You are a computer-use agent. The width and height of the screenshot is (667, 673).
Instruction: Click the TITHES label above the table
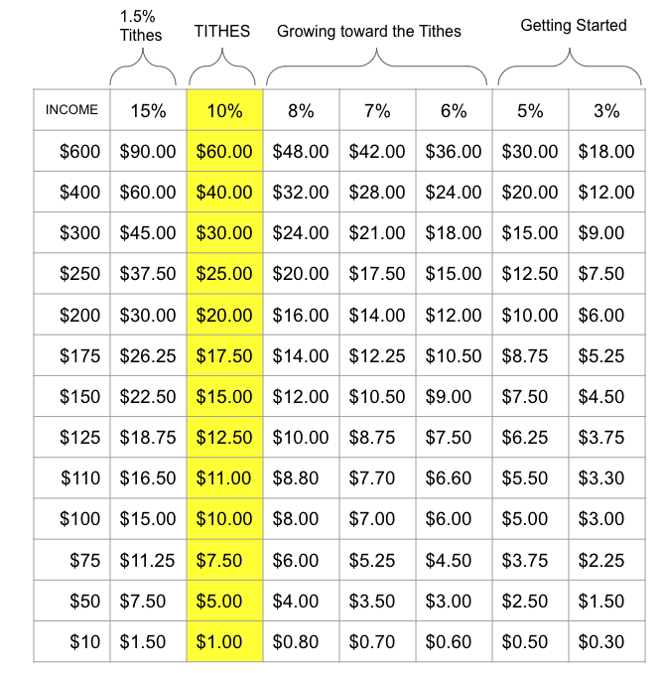click(222, 32)
